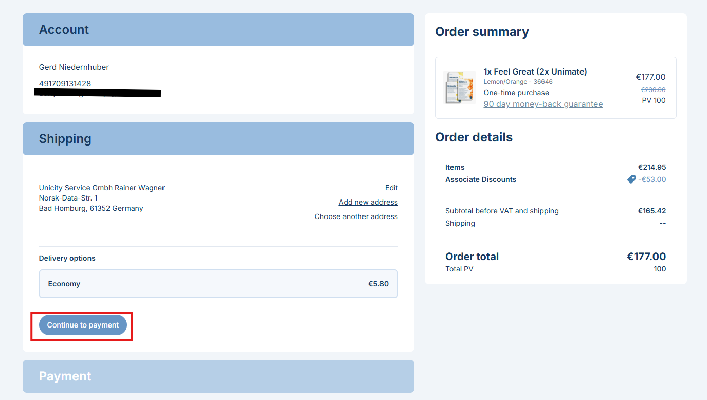Click the phone number 491709131428
The image size is (707, 400).
[x=65, y=83]
